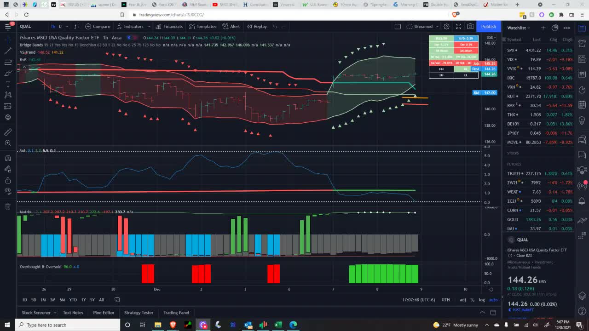Image resolution: width=589 pixels, height=331 pixels.
Task: Maximize the bottom panel
Action: tap(493, 313)
